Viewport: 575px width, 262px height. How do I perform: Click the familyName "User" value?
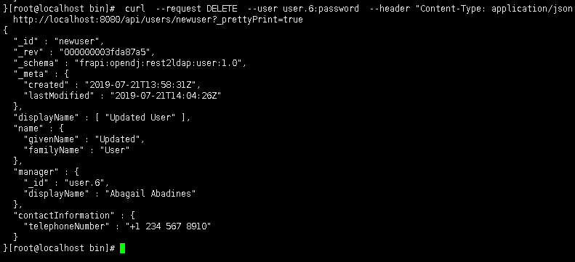[115, 150]
